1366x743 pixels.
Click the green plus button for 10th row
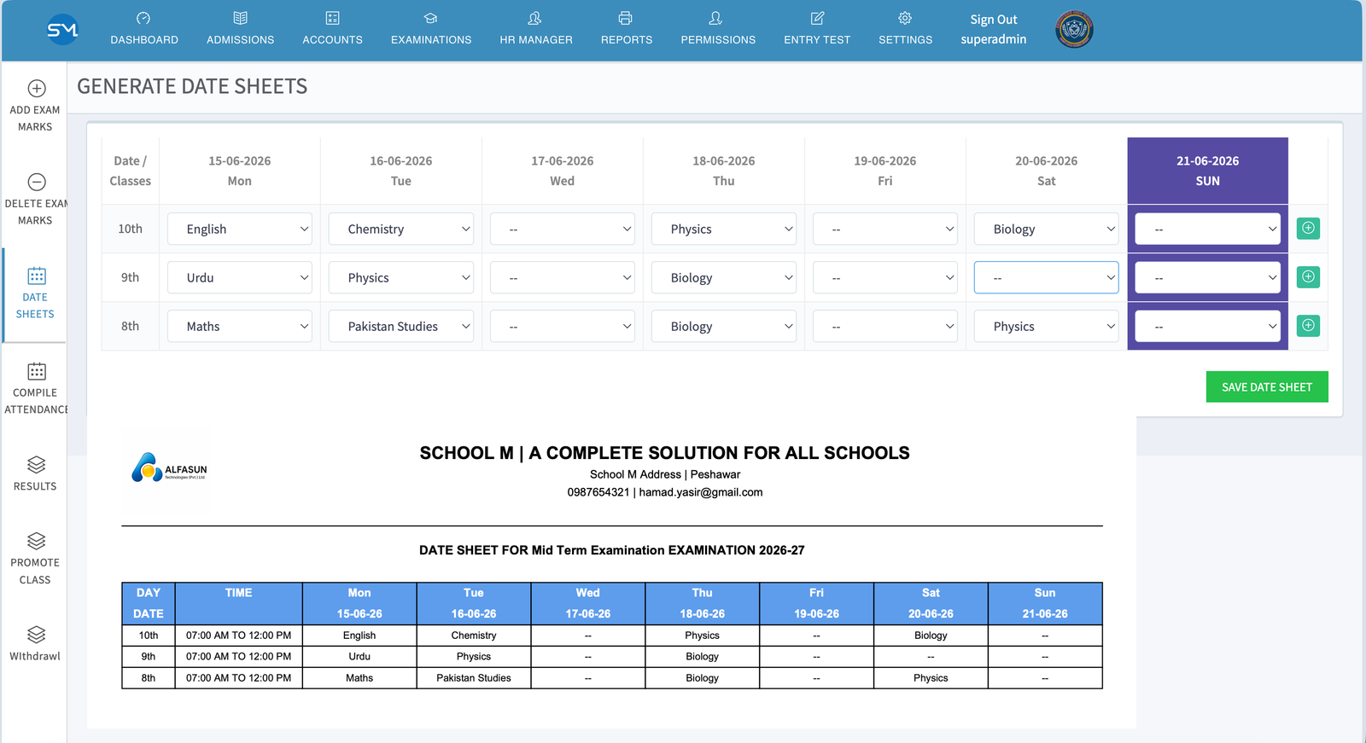[x=1308, y=229]
